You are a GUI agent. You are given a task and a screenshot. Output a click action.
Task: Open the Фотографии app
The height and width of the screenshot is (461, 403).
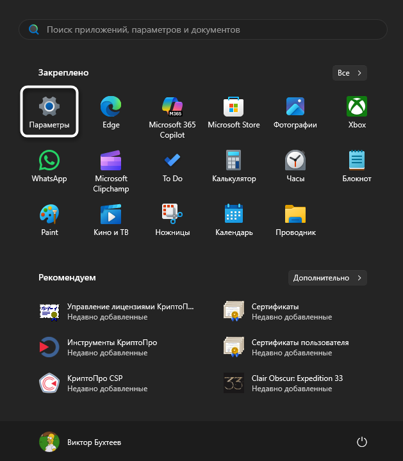[295, 111]
